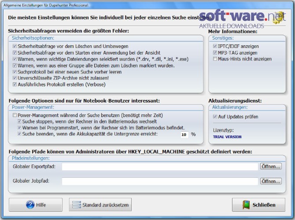Click the Mehr Informationen heading

click(x=233, y=31)
